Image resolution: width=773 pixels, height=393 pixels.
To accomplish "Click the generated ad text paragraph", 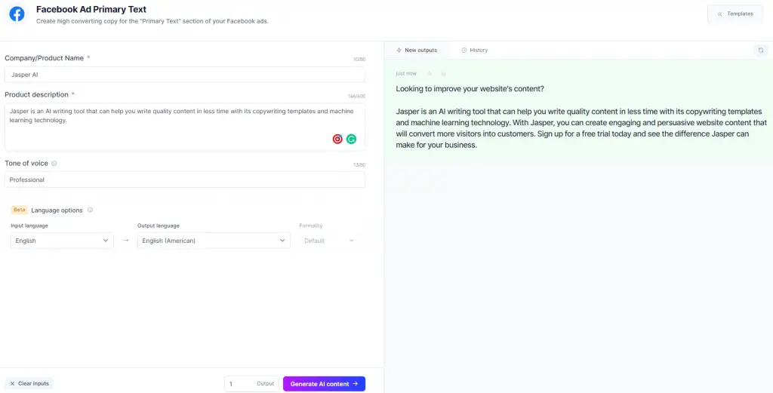I will click(582, 128).
